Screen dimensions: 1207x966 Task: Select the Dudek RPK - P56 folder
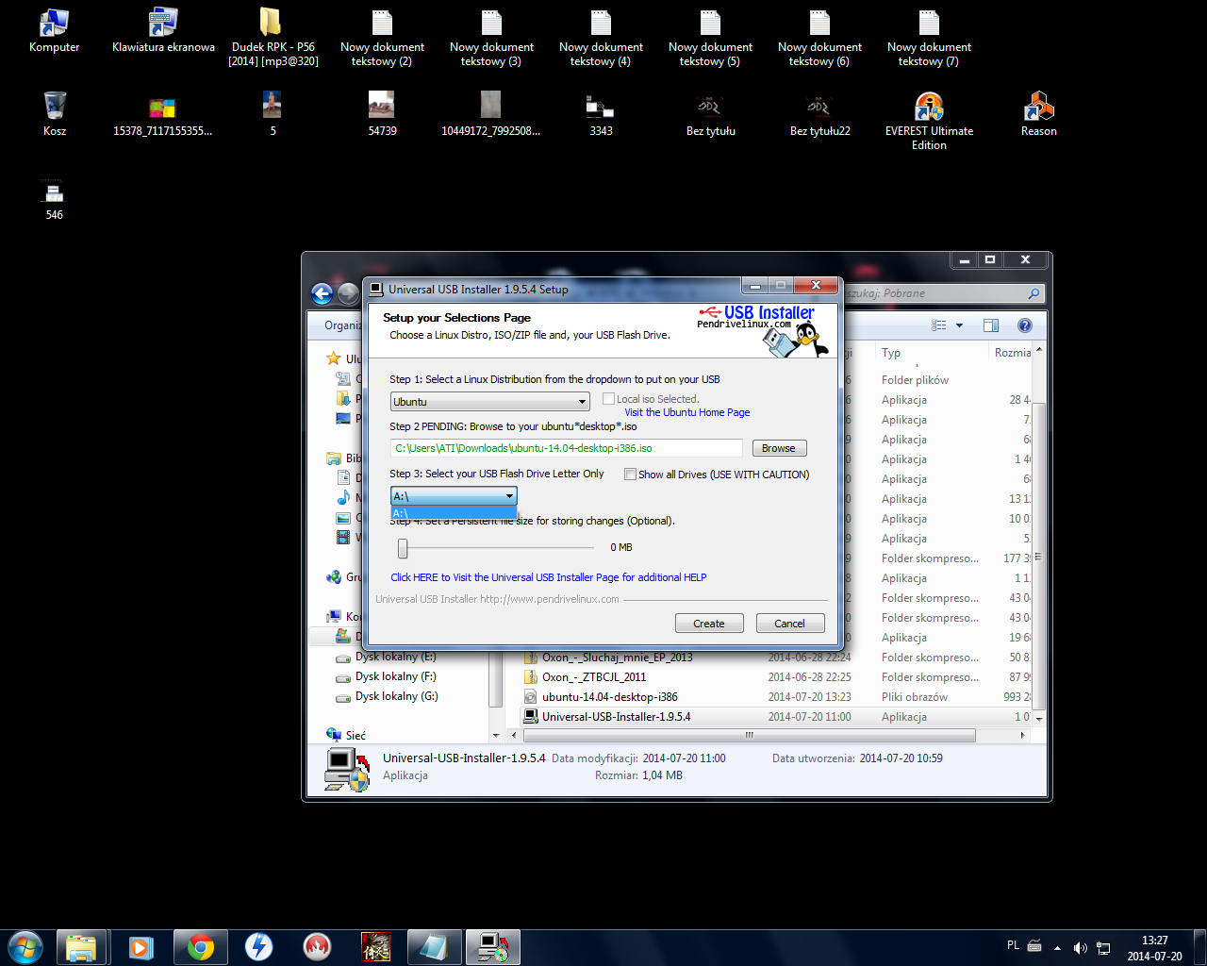273,37
